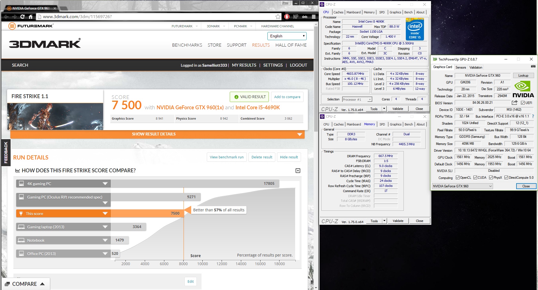Open the NVIDIA logo in GPU-Z
Viewport: 538px width, 290px height.
(x=523, y=89)
